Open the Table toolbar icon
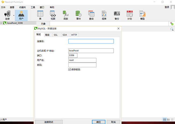This screenshot has height=124, width=175. (40, 15)
